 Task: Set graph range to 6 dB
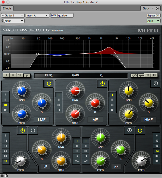(13, 75)
